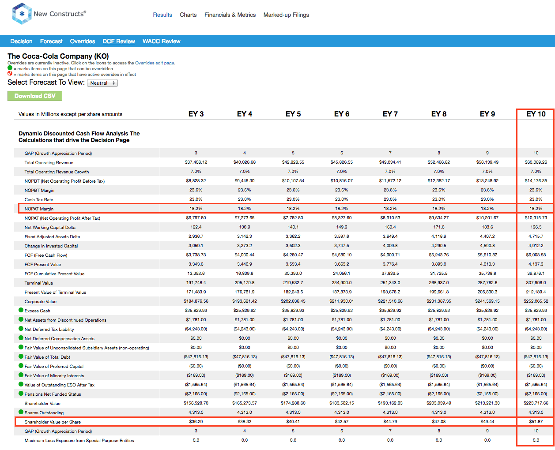Click the override dot for Fair Value of Preferred Capital
Viewport: 555px width, 450px height.
click(21, 366)
